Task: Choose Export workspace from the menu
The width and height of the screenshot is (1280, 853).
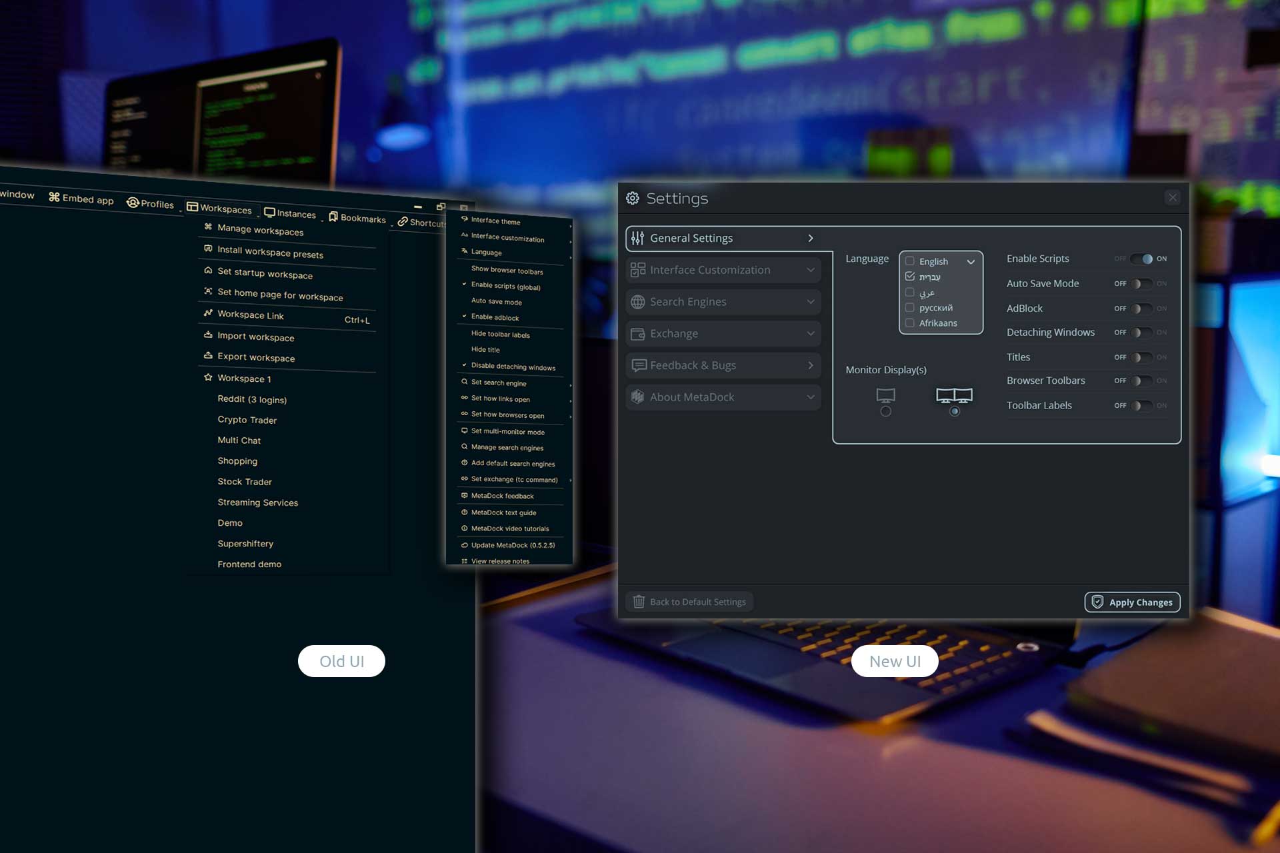Action: click(255, 357)
